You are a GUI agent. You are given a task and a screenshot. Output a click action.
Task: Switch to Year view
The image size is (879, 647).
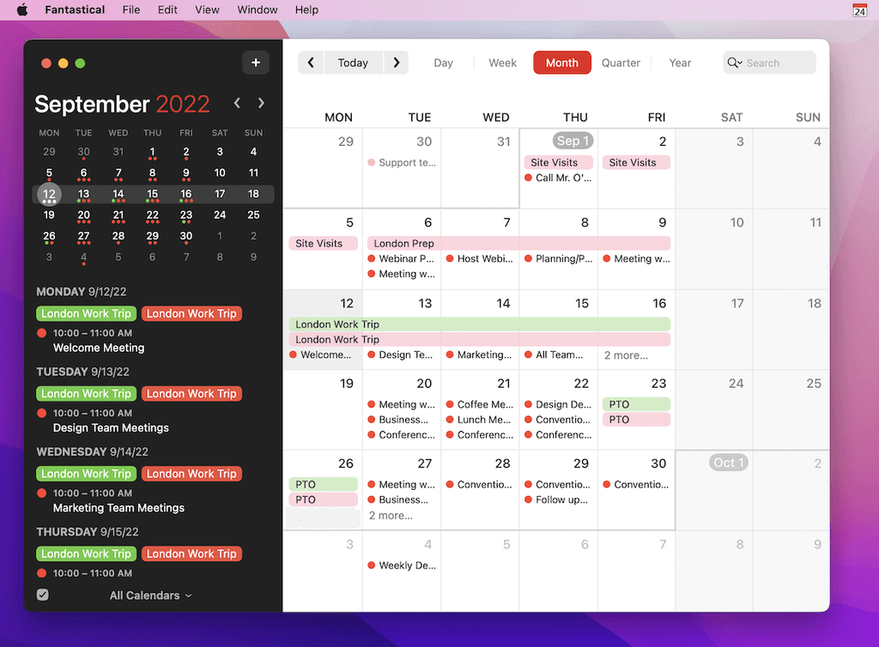pyautogui.click(x=680, y=62)
